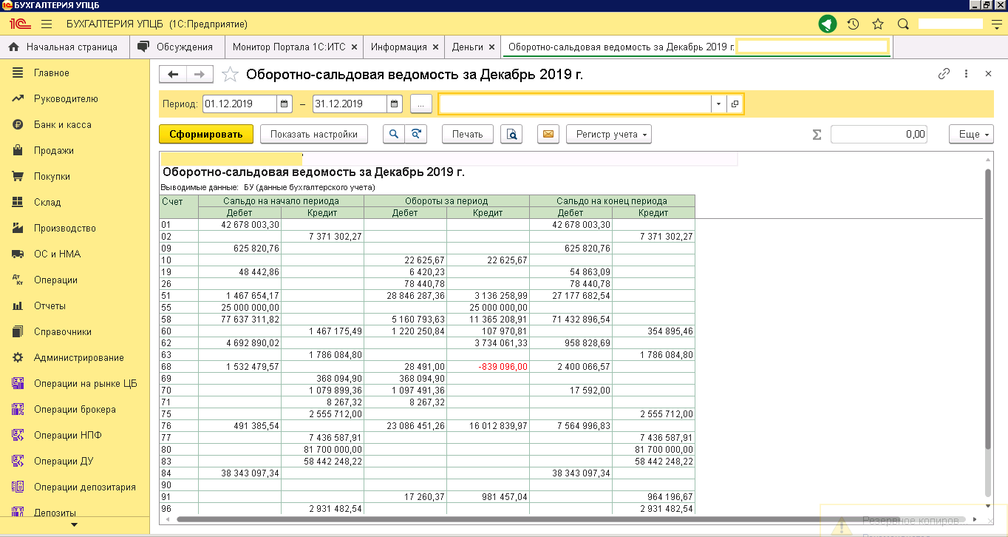The image size is (1008, 537).
Task: Open global search magnifier icon
Action: tap(902, 24)
